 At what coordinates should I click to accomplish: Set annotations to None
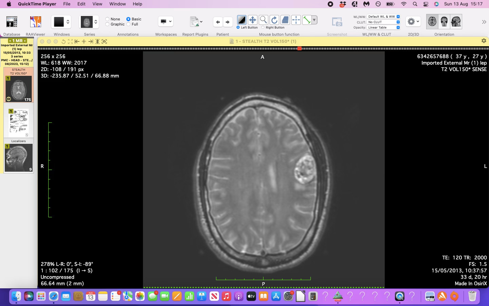[x=108, y=19]
